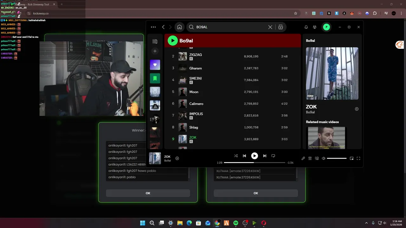Toggle lyrics microphone icon
Screen dimensions: 406x228
(303, 158)
